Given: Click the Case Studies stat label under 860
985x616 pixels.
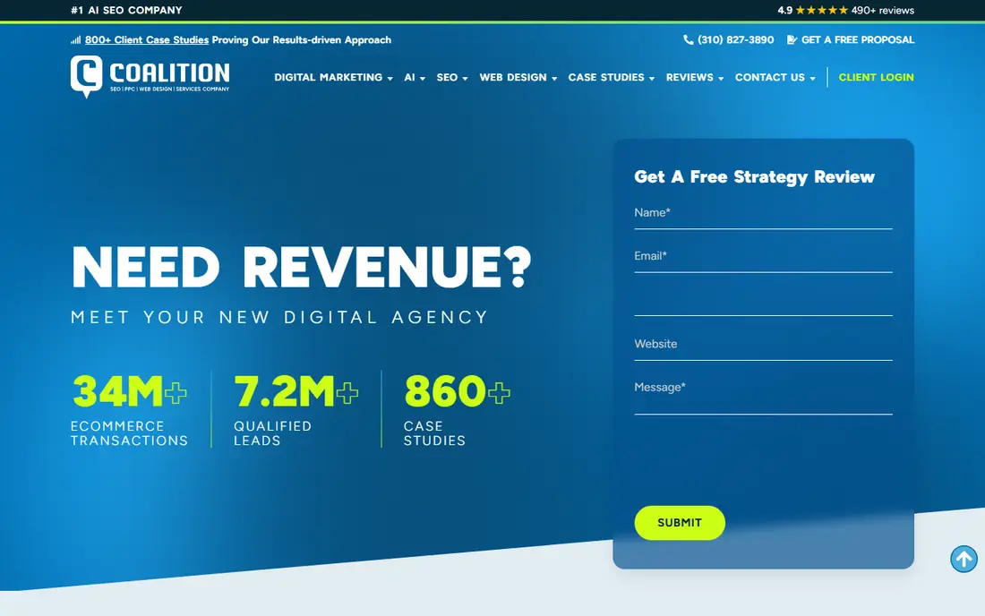Looking at the screenshot, I should click(434, 433).
